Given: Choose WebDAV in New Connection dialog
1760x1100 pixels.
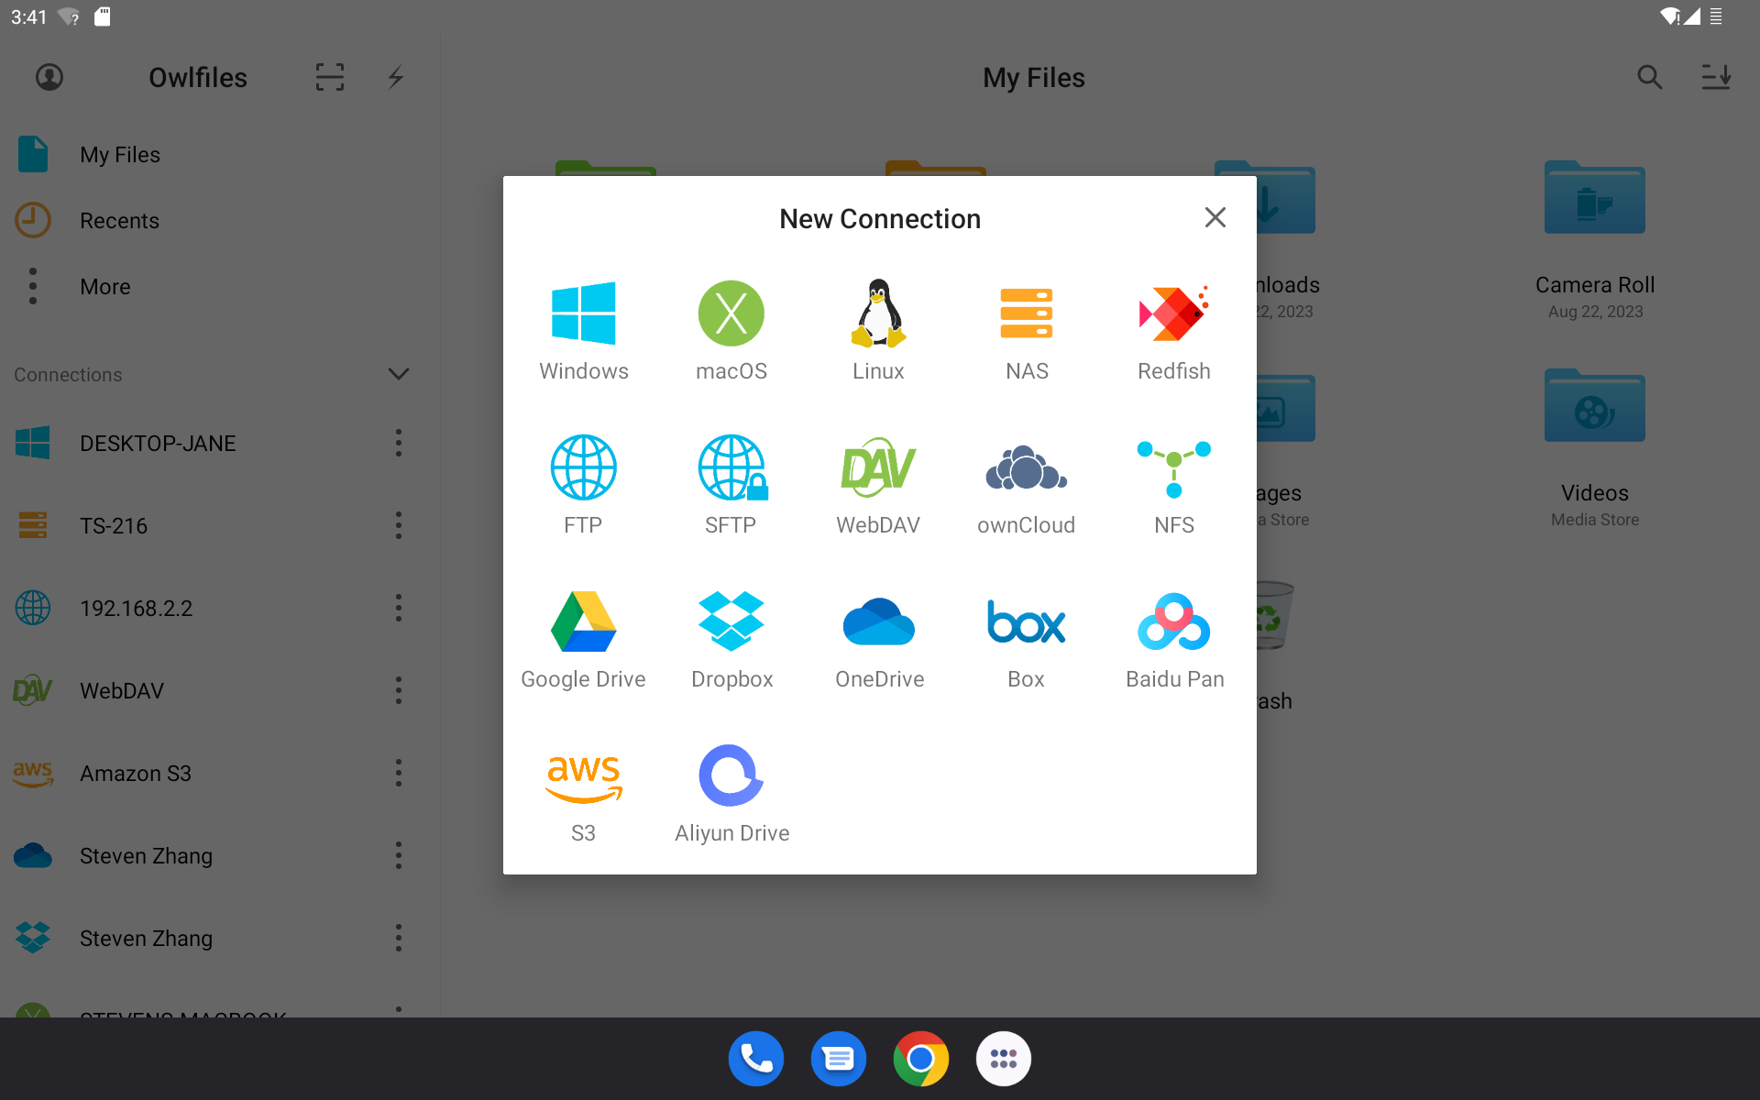Looking at the screenshot, I should click(879, 485).
